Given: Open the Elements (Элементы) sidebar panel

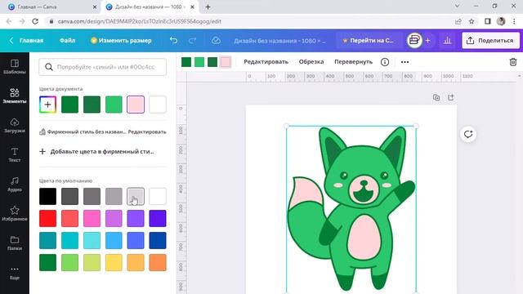Looking at the screenshot, I should coord(15,96).
